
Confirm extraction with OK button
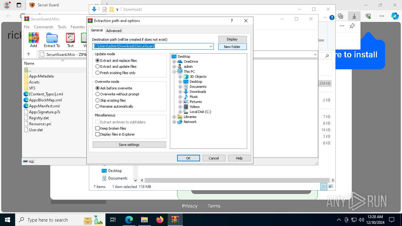point(188,158)
